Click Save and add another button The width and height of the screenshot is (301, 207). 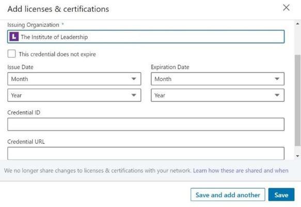(228, 195)
